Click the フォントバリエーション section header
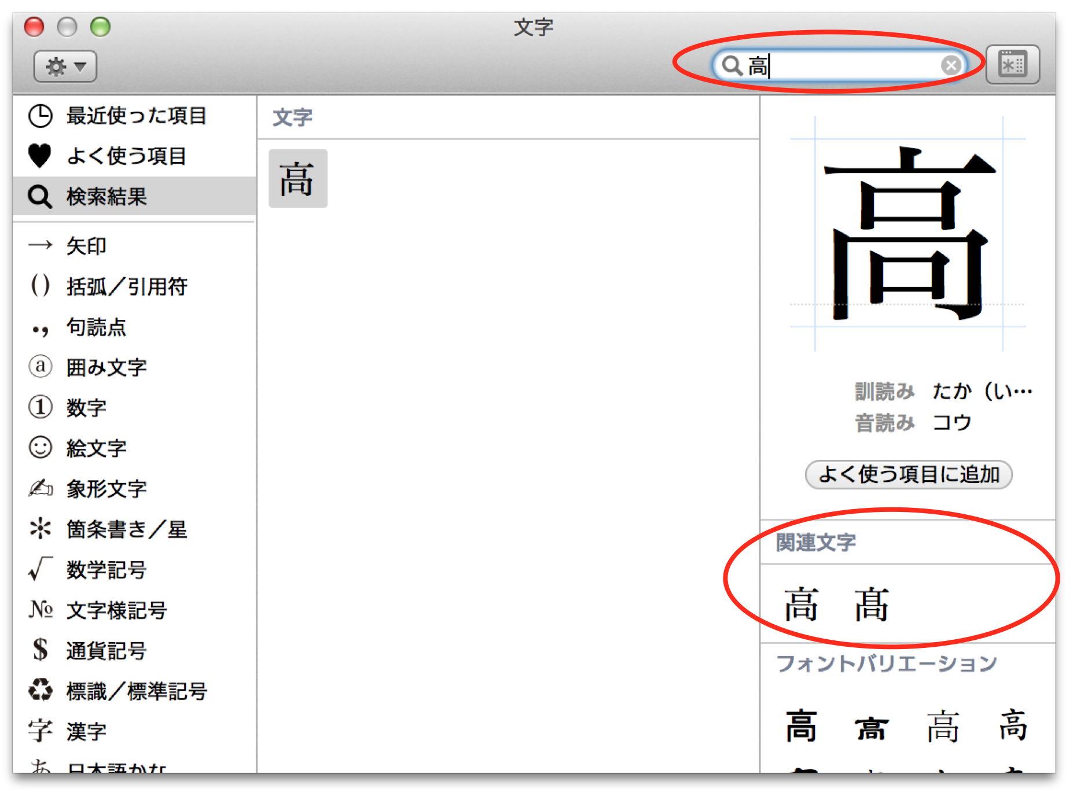The width and height of the screenshot is (1073, 796). point(886,663)
